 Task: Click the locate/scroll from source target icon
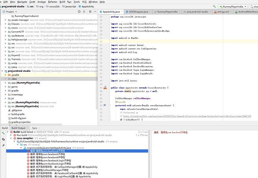[79, 12]
